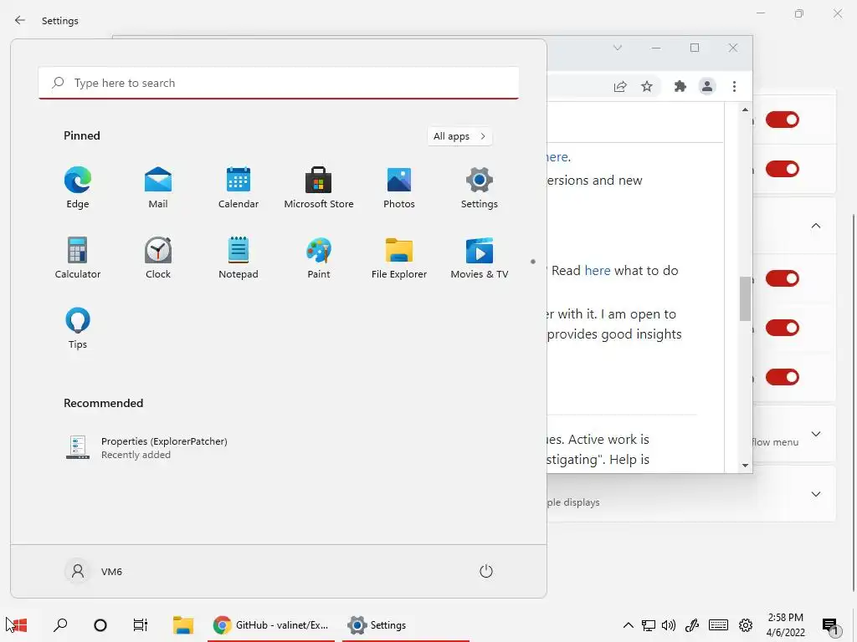
Task: Go back in the Settings window
Action: pyautogui.click(x=20, y=20)
